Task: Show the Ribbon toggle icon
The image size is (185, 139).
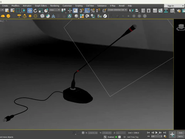Action: click(155, 10)
